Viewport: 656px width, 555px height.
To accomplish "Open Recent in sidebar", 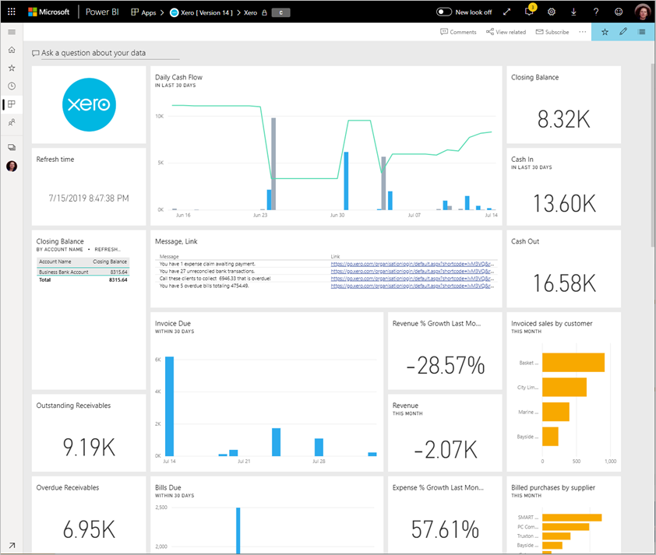I will pos(12,86).
